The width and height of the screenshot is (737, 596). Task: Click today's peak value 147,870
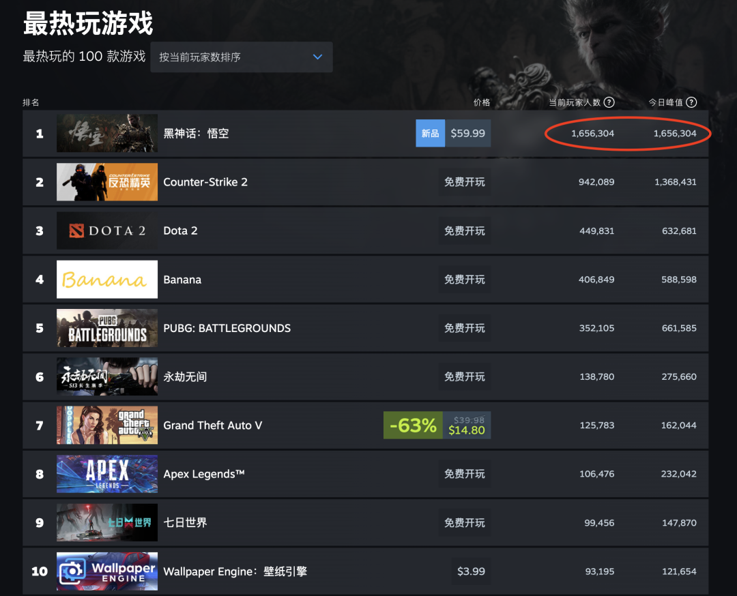679,523
